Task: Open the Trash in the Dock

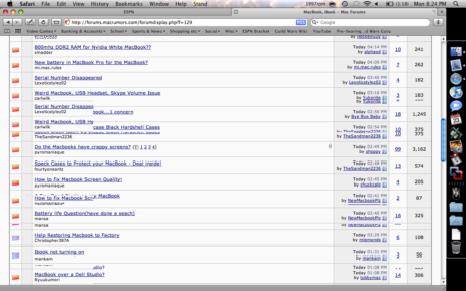Action: click(x=456, y=247)
